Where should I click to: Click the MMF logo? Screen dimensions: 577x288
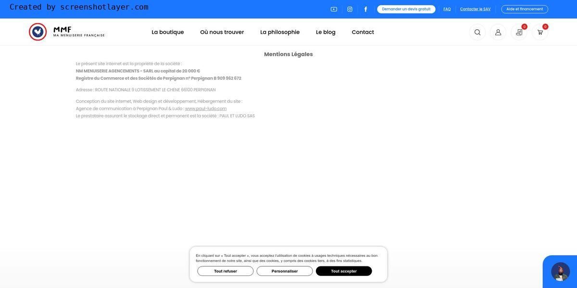pyautogui.click(x=67, y=32)
